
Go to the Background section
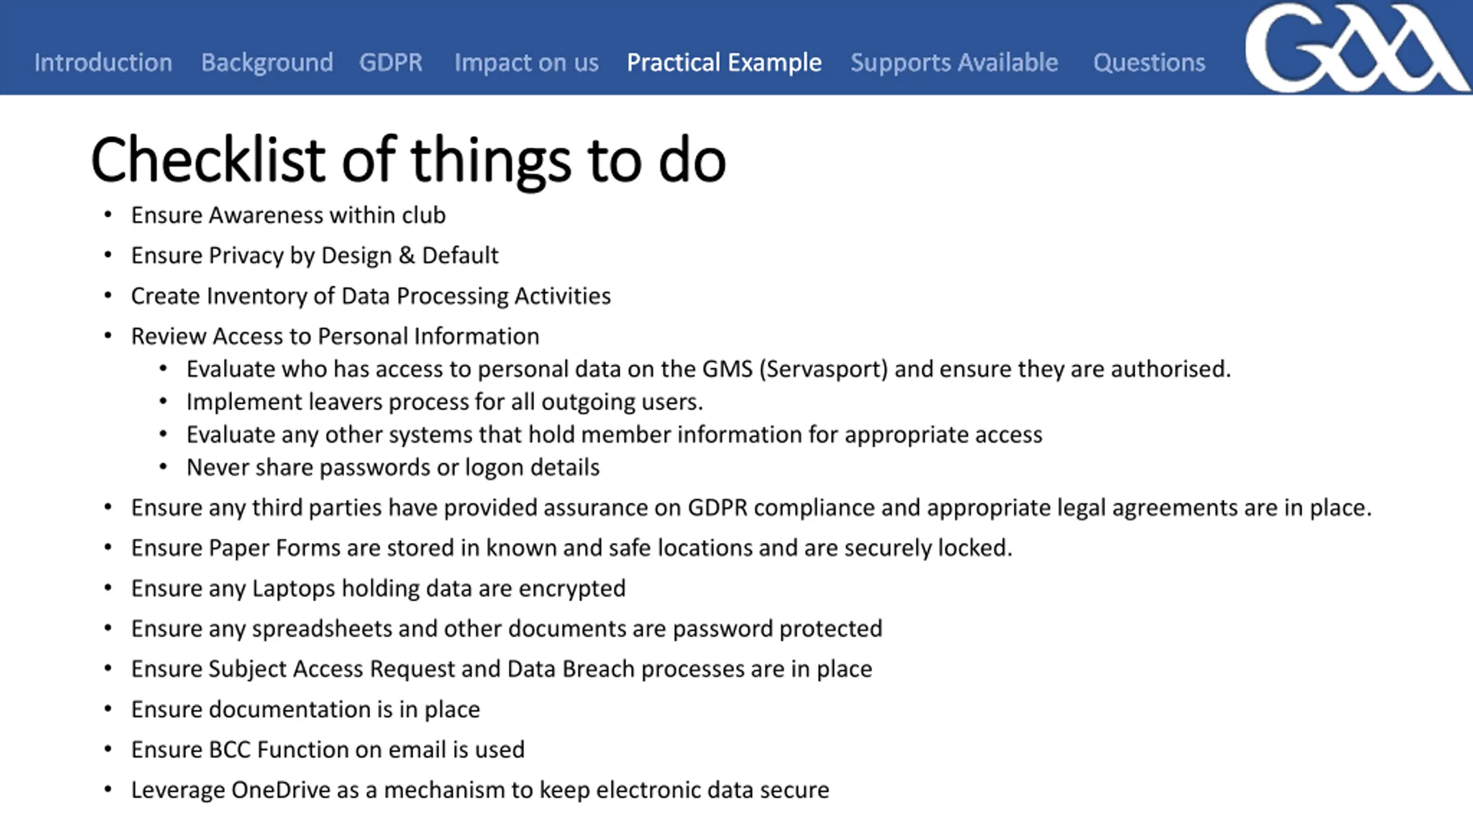[x=267, y=63]
